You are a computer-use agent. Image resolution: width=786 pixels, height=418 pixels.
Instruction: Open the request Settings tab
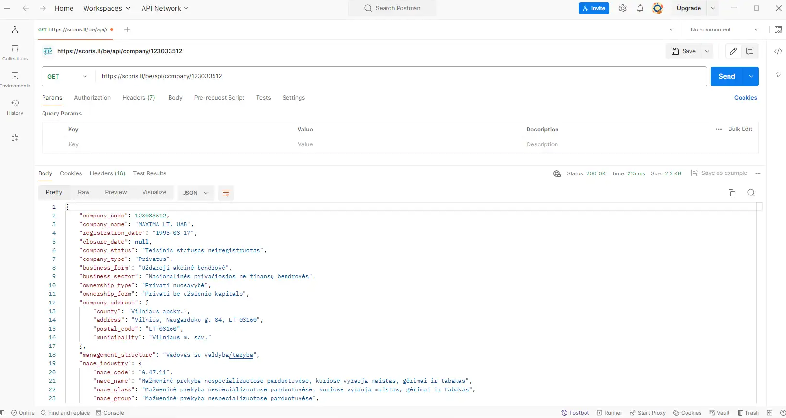coord(294,98)
